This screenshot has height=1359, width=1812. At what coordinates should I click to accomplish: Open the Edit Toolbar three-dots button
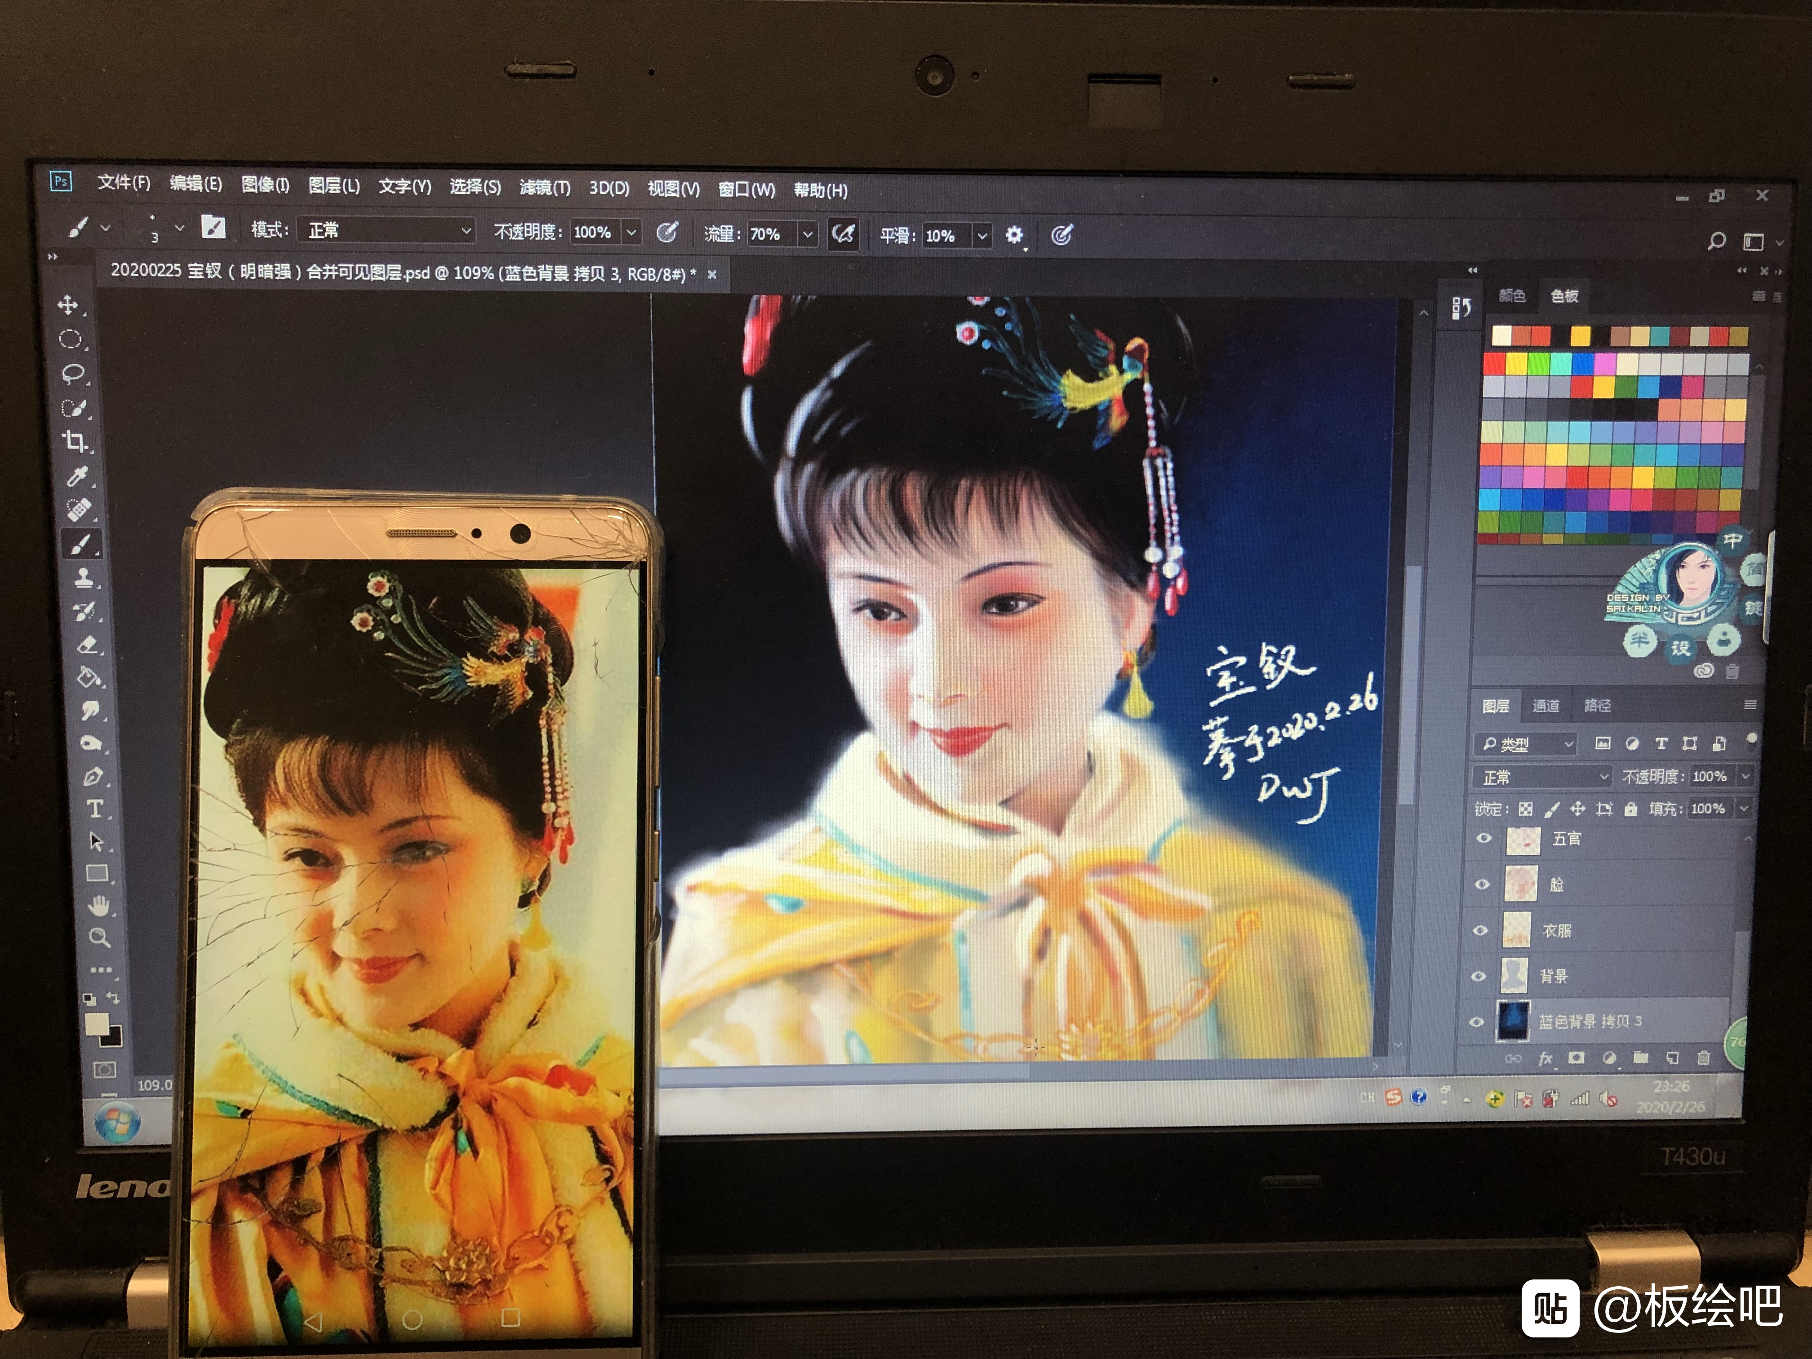coord(101,970)
